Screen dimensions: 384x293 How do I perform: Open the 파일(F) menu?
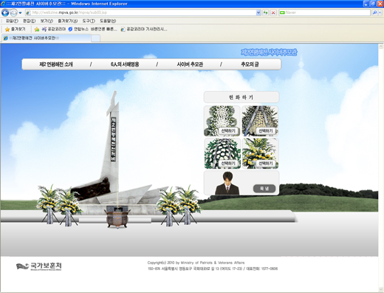[x=12, y=21]
